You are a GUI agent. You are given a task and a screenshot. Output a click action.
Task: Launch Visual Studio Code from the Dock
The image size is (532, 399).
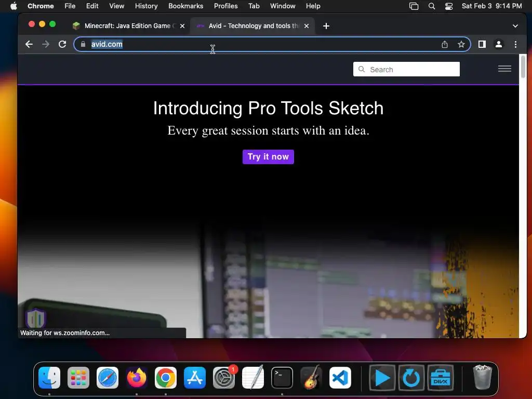[x=340, y=378]
